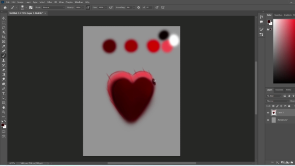Toggle Quick Mask mode
The image size is (295, 166).
[4, 131]
